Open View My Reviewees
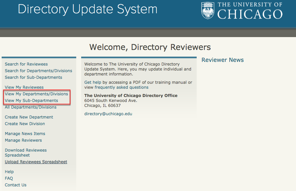296x191 pixels. click(x=24, y=87)
